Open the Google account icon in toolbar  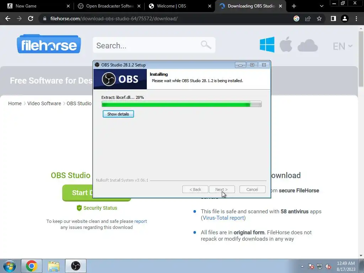[x=296, y=18]
